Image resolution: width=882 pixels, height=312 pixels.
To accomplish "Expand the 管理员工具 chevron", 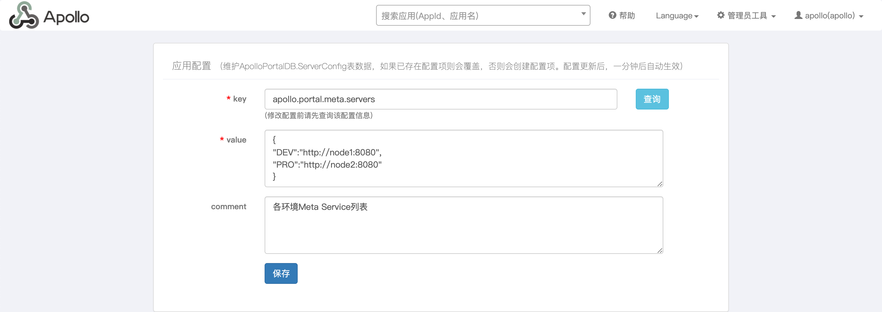I will (773, 16).
